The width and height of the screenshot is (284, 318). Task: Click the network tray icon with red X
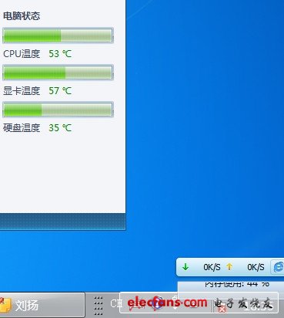222,308
